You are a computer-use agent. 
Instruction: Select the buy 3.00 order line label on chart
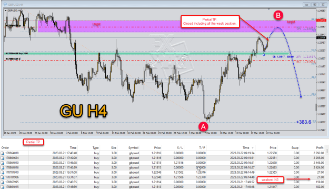[17, 54]
